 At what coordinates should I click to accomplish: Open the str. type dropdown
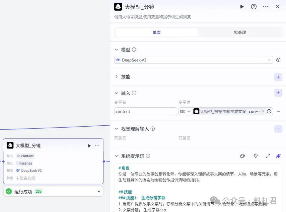tap(185, 111)
